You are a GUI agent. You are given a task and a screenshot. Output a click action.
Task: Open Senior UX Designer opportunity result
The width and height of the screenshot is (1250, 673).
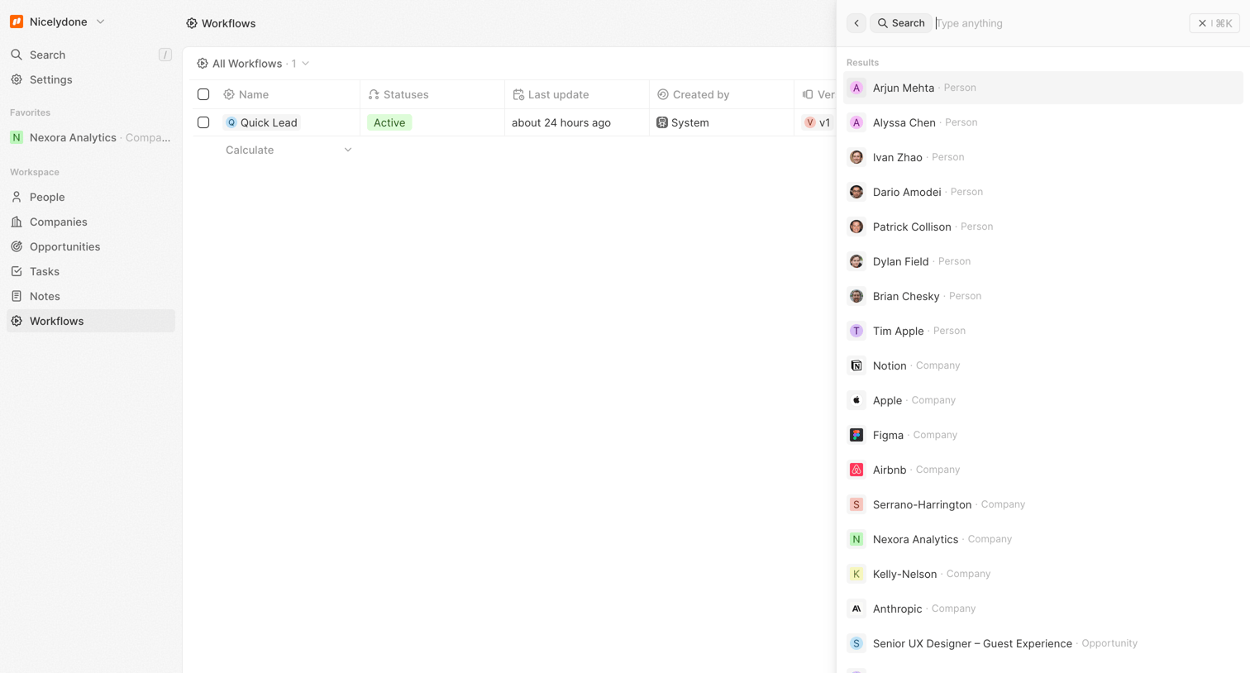coord(1043,643)
